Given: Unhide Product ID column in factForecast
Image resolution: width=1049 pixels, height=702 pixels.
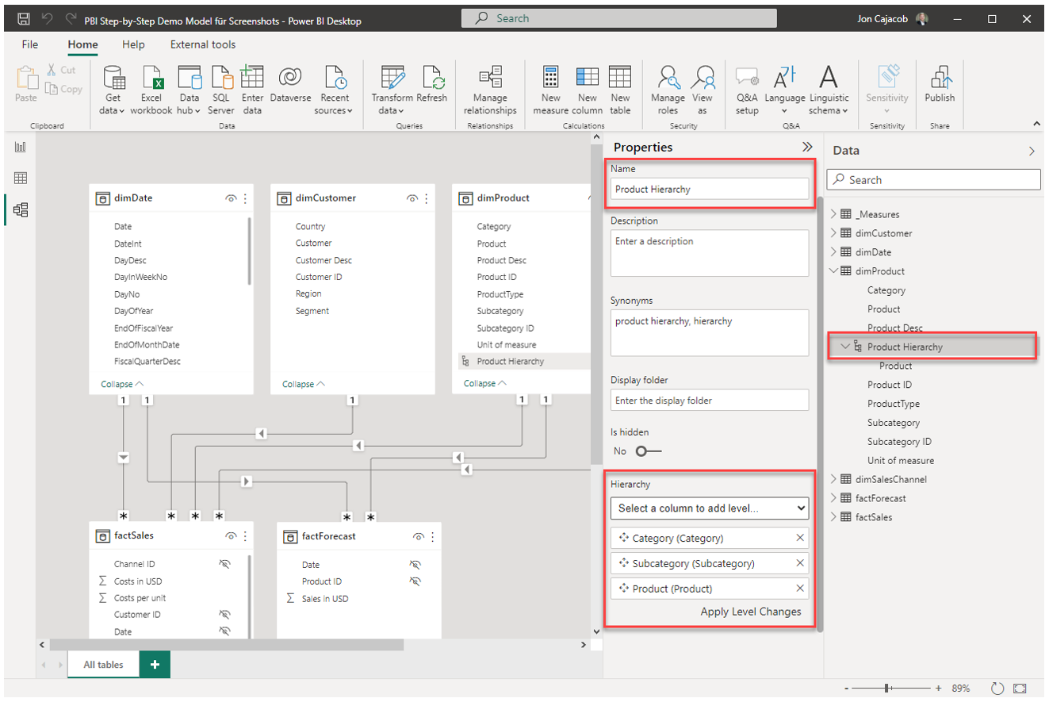Looking at the screenshot, I should click(415, 581).
